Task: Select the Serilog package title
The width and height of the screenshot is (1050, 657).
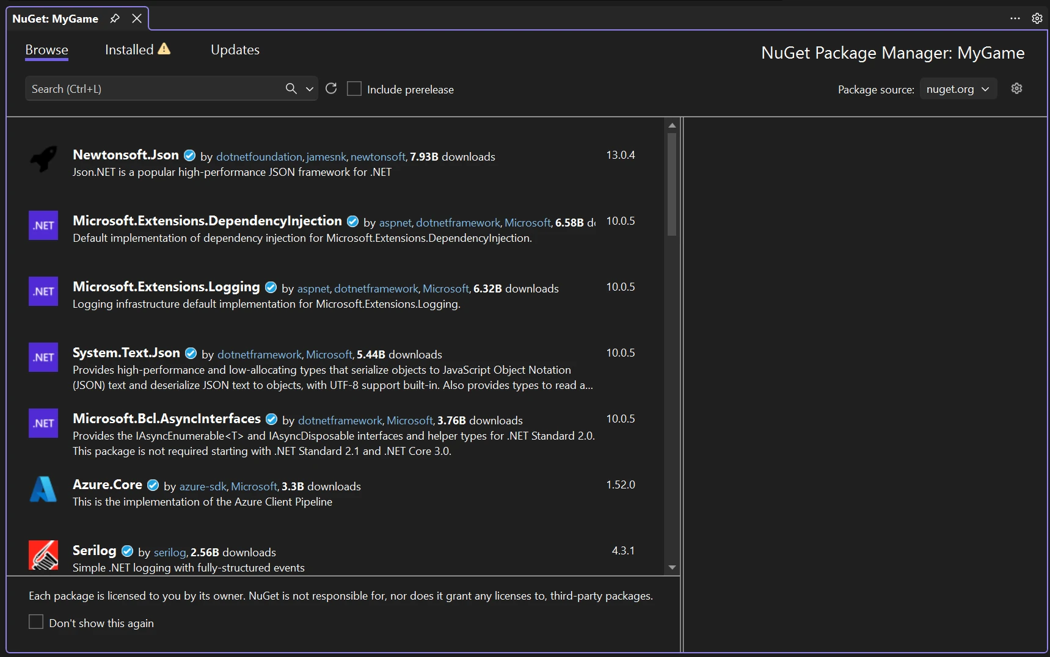Action: point(94,550)
